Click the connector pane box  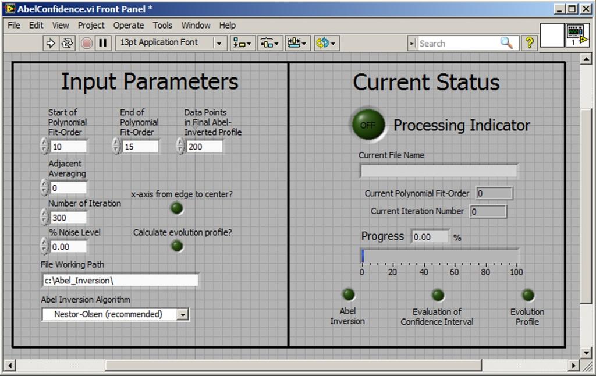552,36
